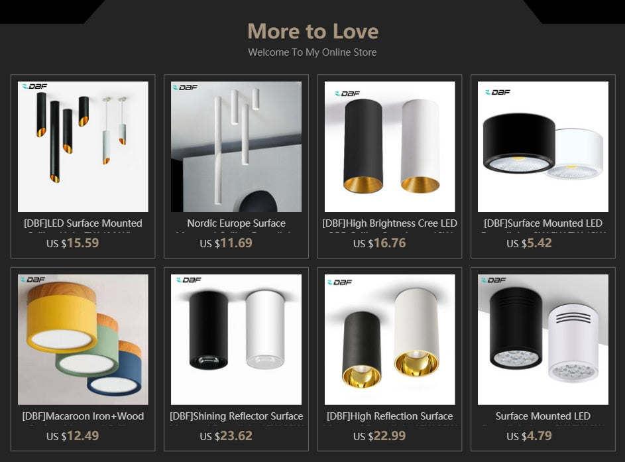This screenshot has height=462, width=625.
Task: Open the Shining Reflector cylinder lights image
Action: 236,339
